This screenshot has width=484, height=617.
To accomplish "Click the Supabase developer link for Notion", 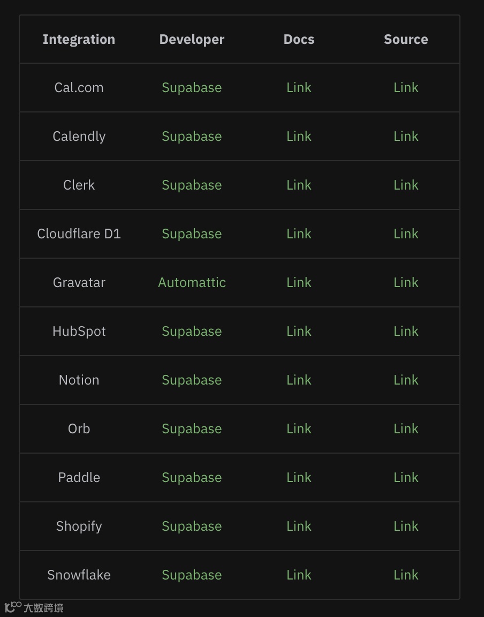I will pos(192,380).
